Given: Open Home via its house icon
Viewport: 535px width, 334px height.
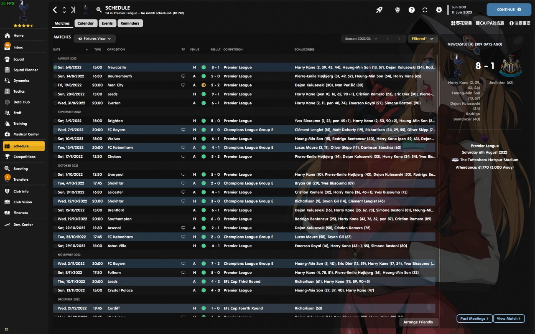Looking at the screenshot, I should click(x=7, y=35).
